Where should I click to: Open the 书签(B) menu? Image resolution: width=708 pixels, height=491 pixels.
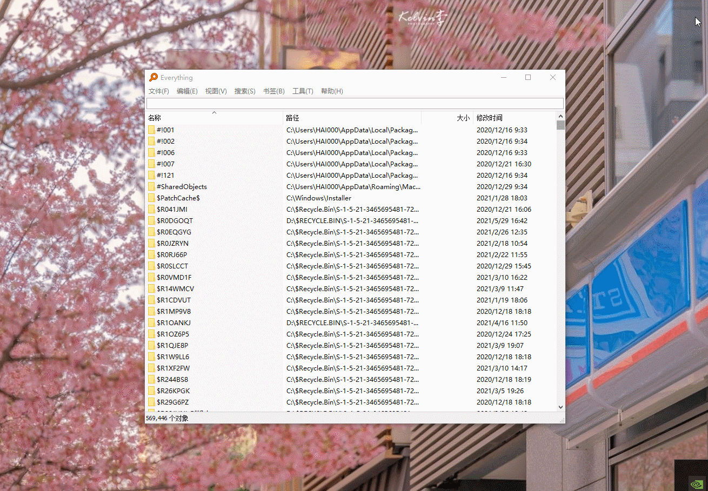[274, 91]
